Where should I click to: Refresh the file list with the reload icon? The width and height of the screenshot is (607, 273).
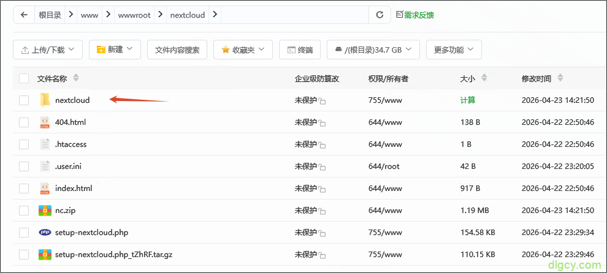[x=380, y=15]
